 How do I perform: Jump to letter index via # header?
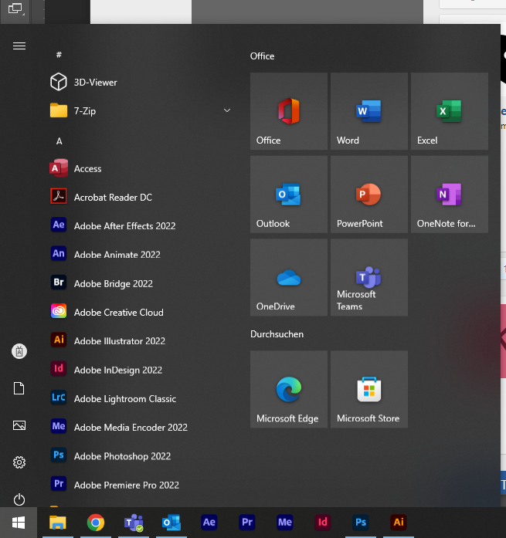click(59, 55)
